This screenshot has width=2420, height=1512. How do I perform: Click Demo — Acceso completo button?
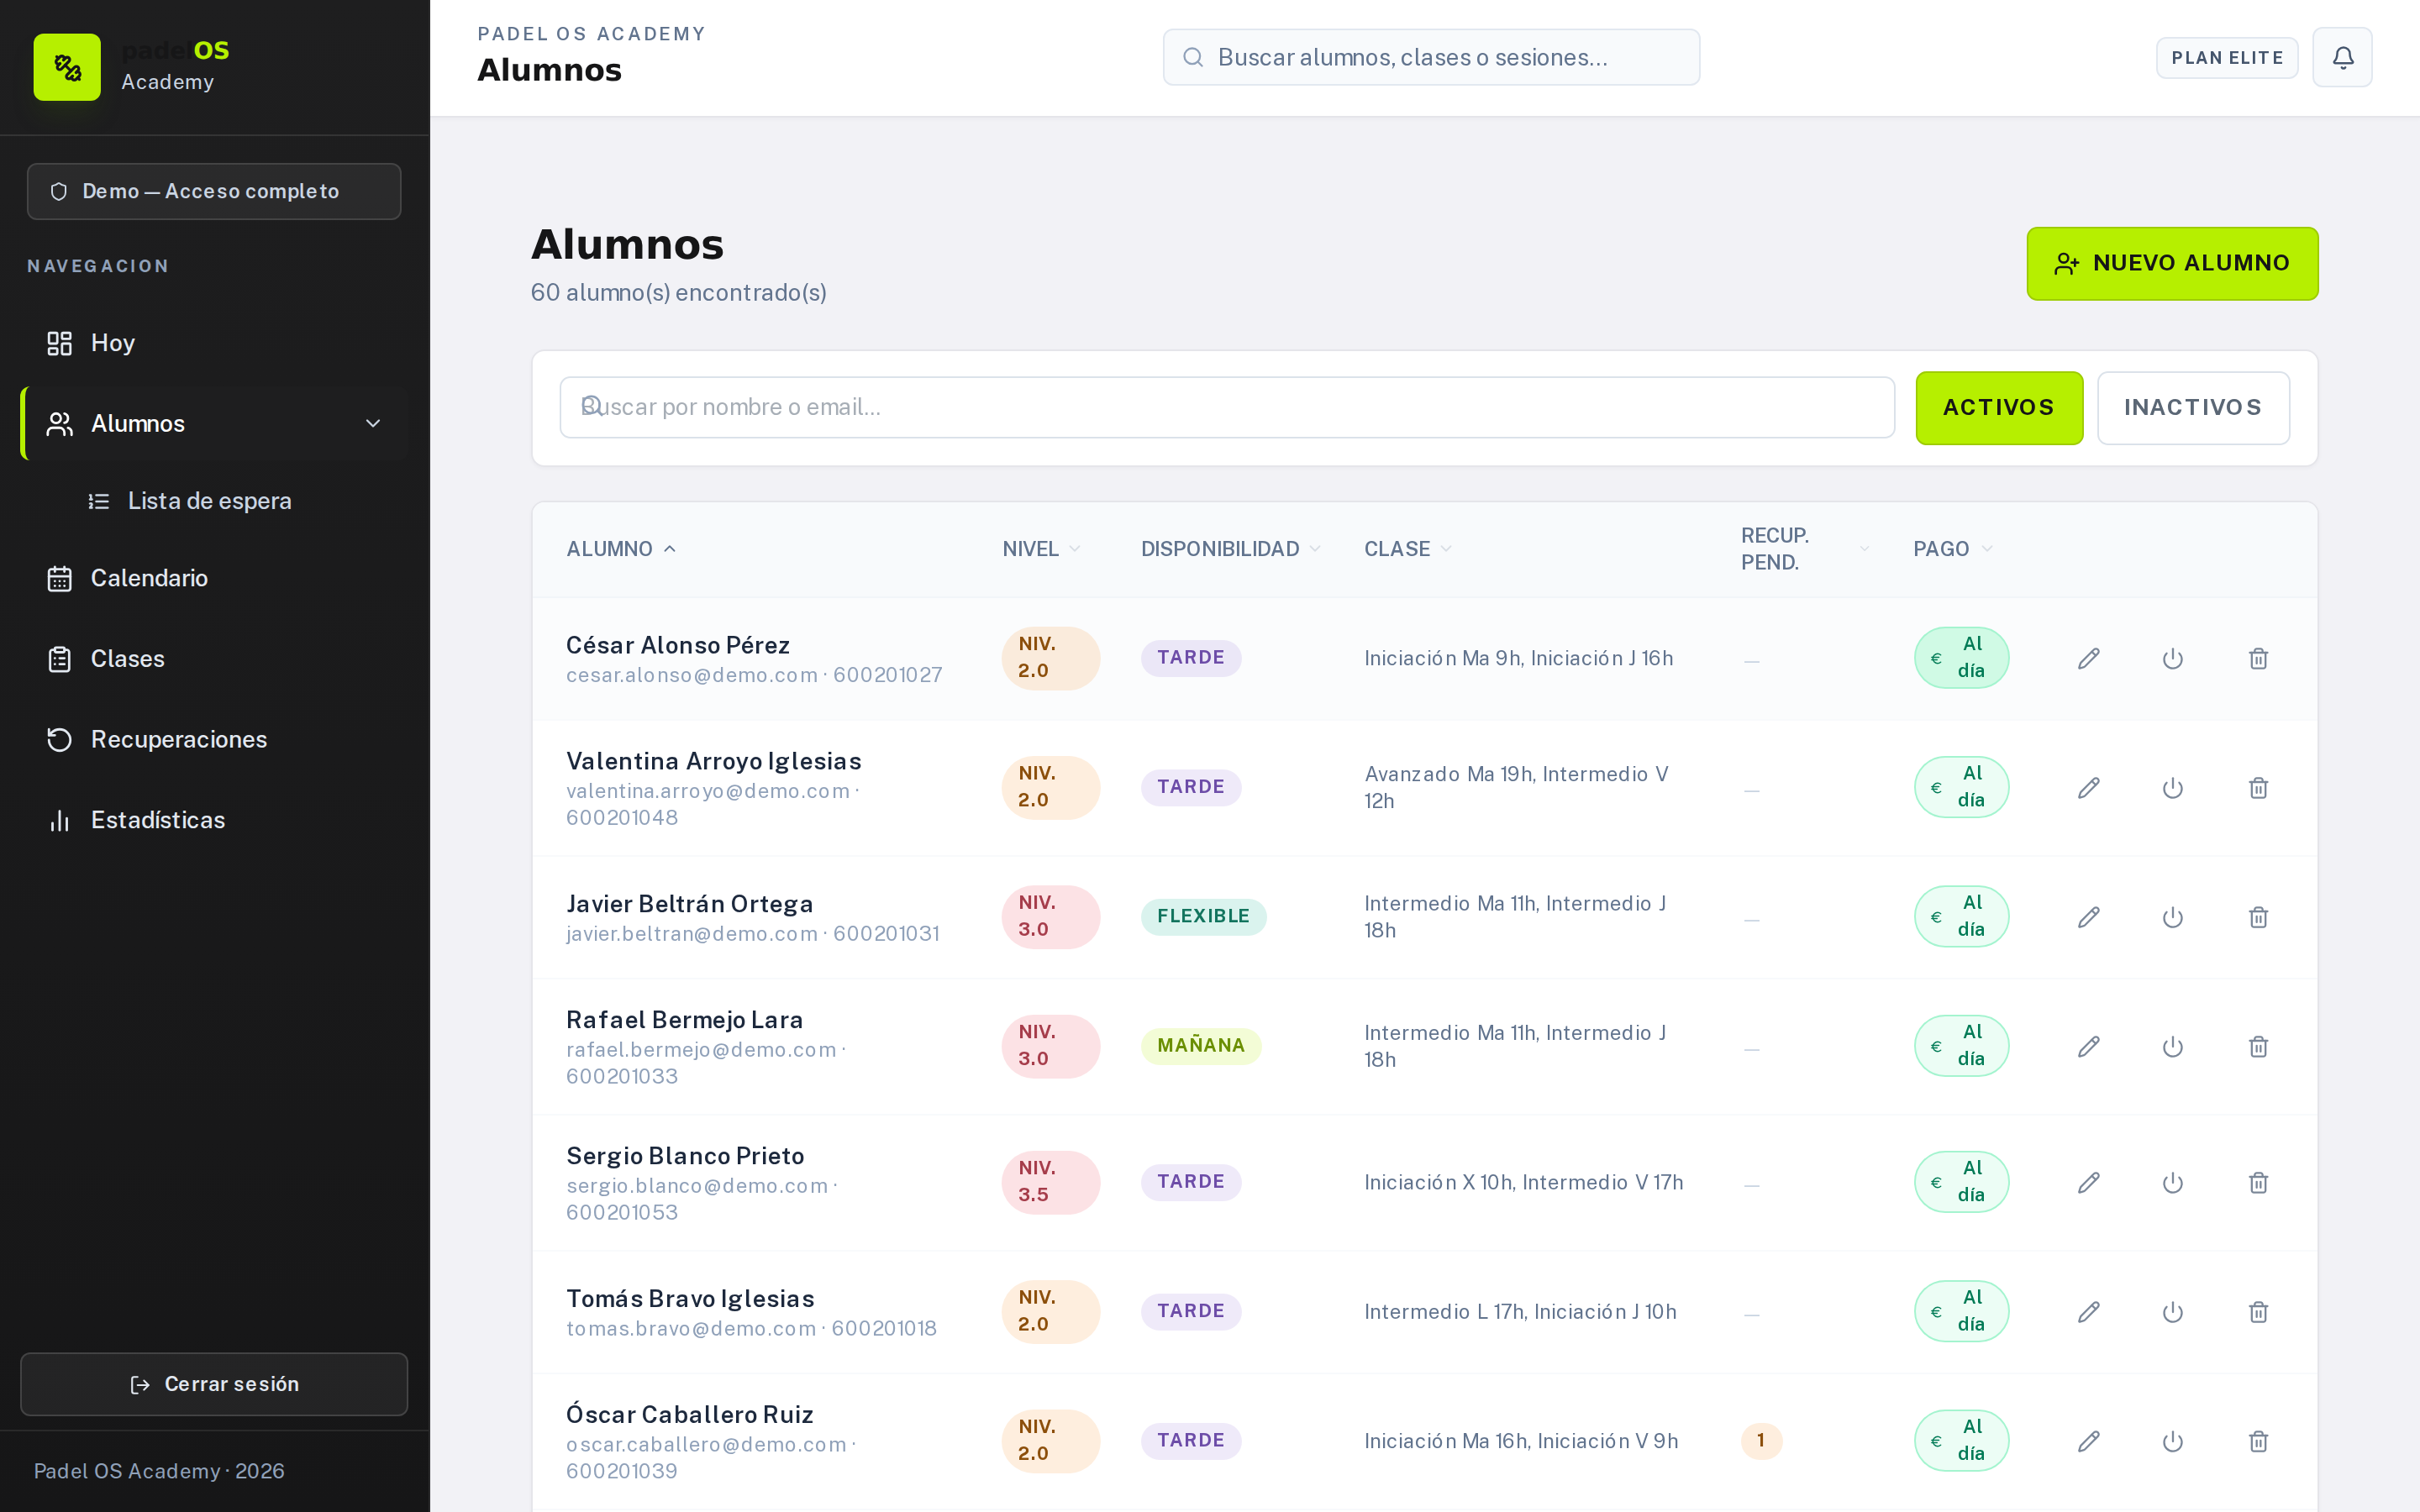tap(214, 191)
